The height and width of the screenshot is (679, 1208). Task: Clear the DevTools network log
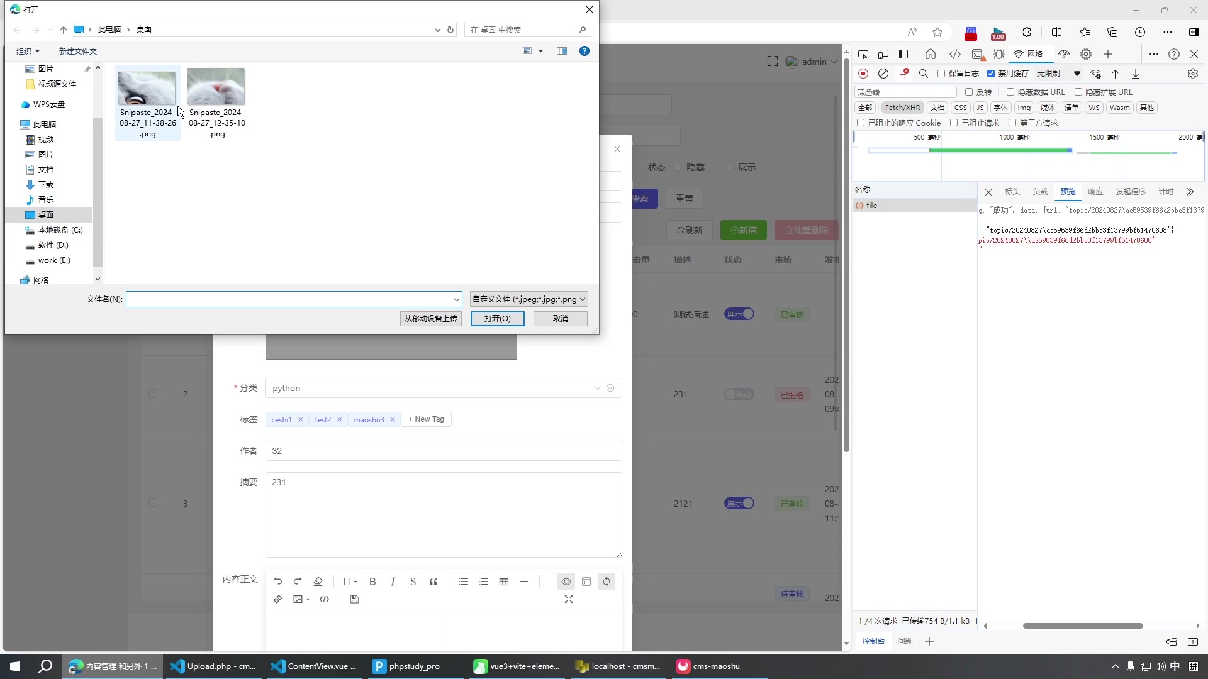tap(883, 74)
